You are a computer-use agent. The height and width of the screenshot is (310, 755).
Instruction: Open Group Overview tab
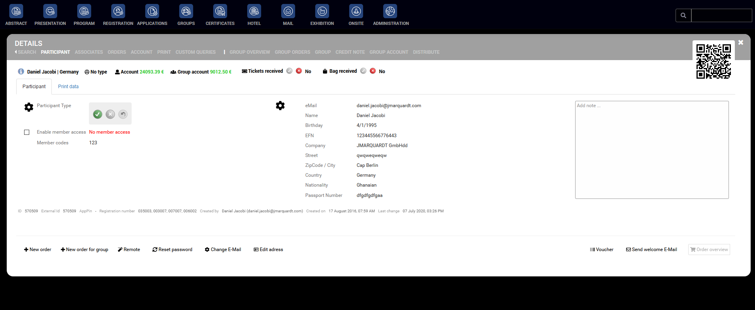tap(250, 52)
